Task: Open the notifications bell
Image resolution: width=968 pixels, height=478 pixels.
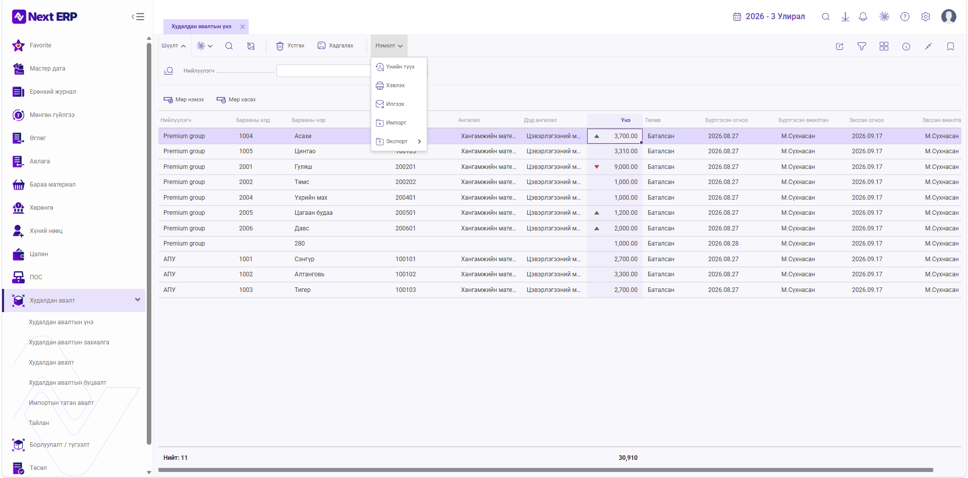Action: [x=863, y=17]
